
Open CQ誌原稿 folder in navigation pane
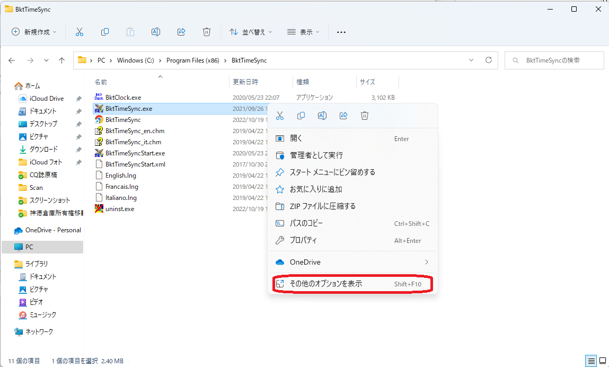click(43, 175)
